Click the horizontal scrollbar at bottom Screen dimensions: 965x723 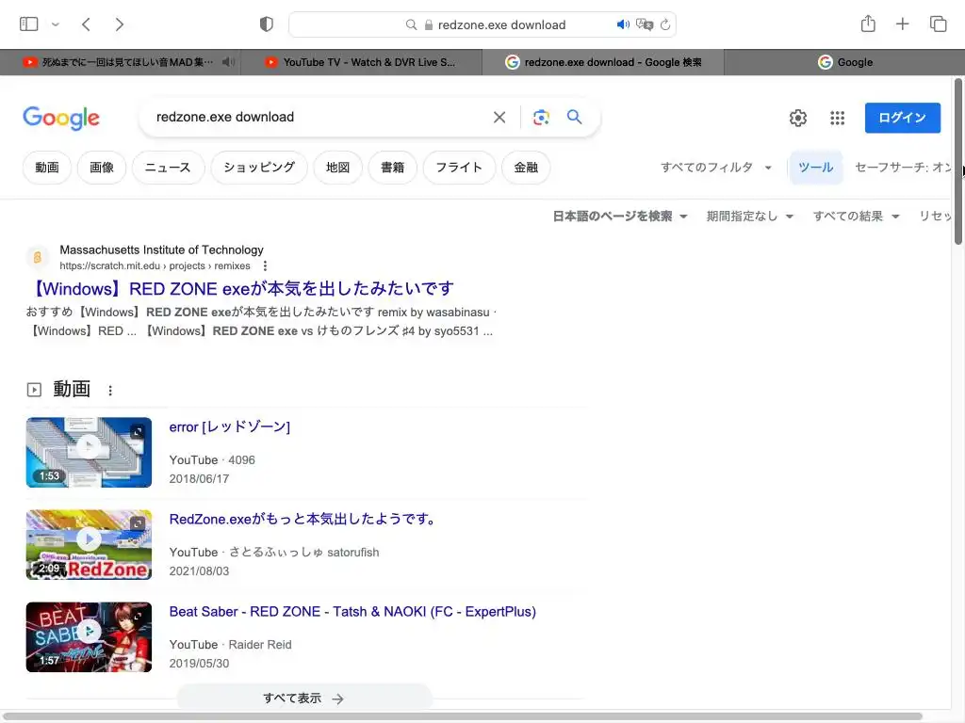tap(462, 716)
